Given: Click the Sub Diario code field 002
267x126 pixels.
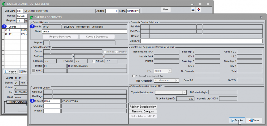Looking at the screenshot, I should tap(20, 11).
